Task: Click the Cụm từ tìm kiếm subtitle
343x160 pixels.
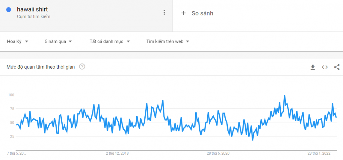Action: click(x=33, y=16)
